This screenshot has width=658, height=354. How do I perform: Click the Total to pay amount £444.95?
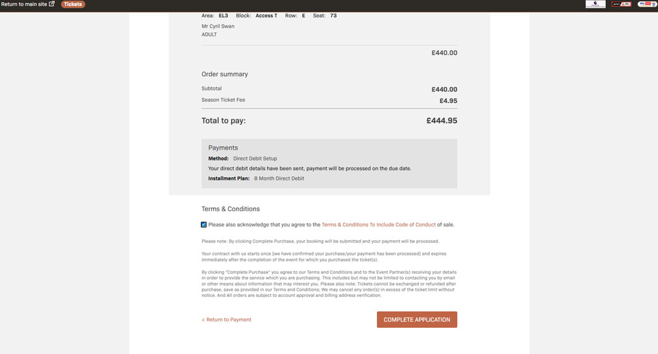coord(441,121)
